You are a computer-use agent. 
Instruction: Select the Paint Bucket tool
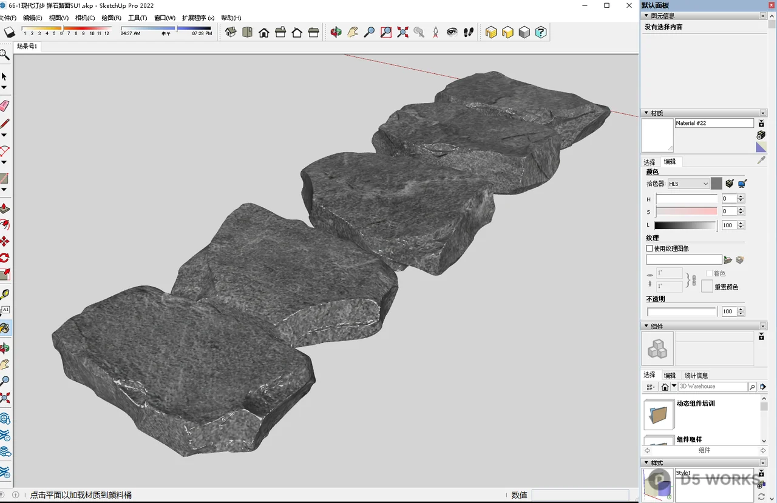pos(5,328)
